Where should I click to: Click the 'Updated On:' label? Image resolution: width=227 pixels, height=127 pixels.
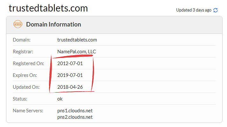pos(26,87)
